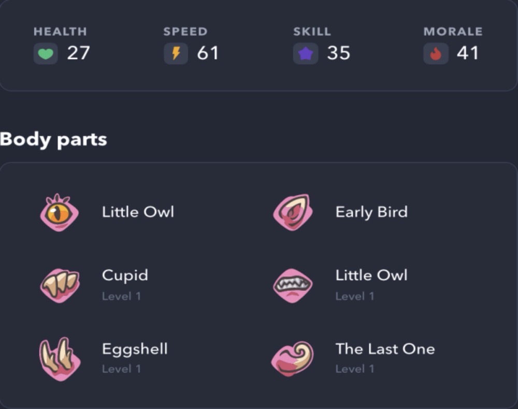Click the Speed value 61
The width and height of the screenshot is (518, 409).
pyautogui.click(x=208, y=53)
